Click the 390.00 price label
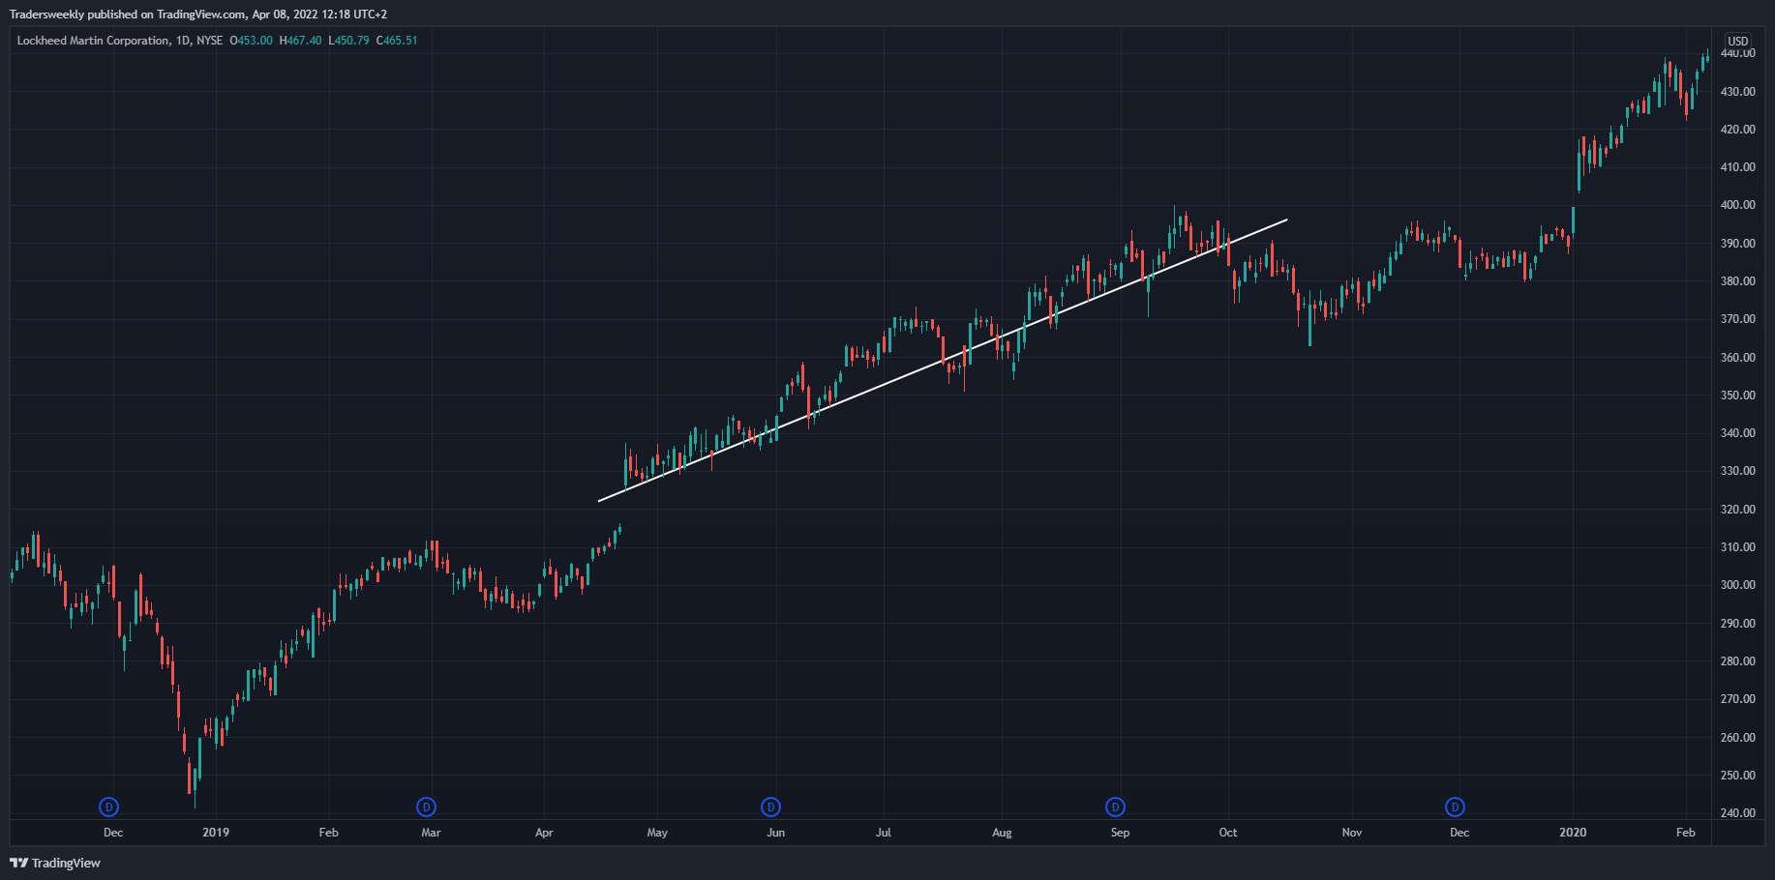1775x880 pixels. pos(1738,244)
